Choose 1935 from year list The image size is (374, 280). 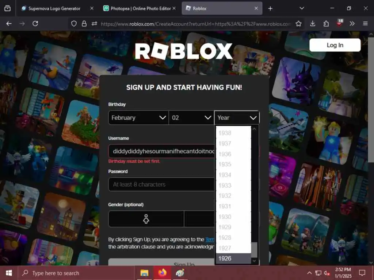click(233, 164)
